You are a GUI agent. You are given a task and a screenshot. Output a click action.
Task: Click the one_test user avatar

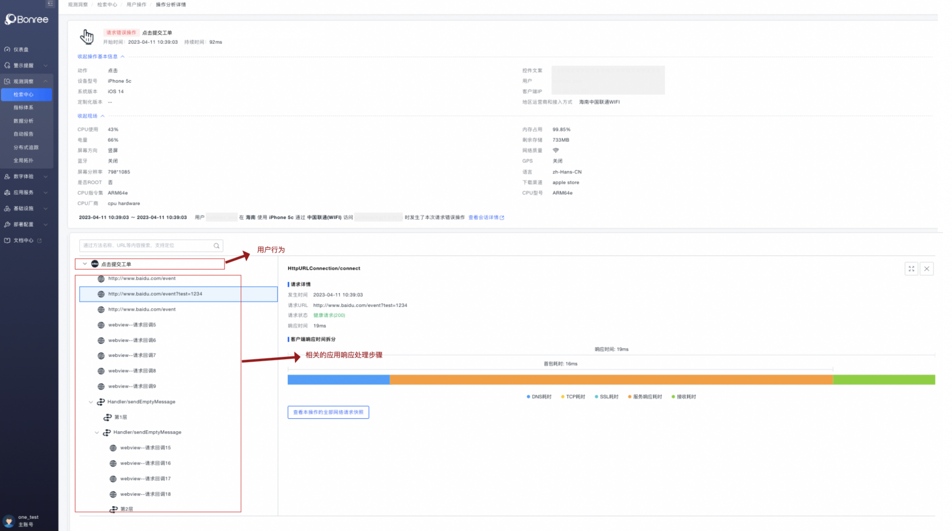(x=8, y=521)
